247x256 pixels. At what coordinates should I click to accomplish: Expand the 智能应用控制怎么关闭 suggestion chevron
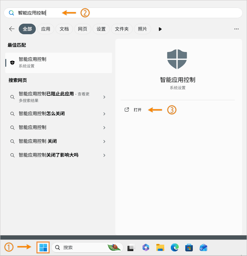(x=104, y=114)
